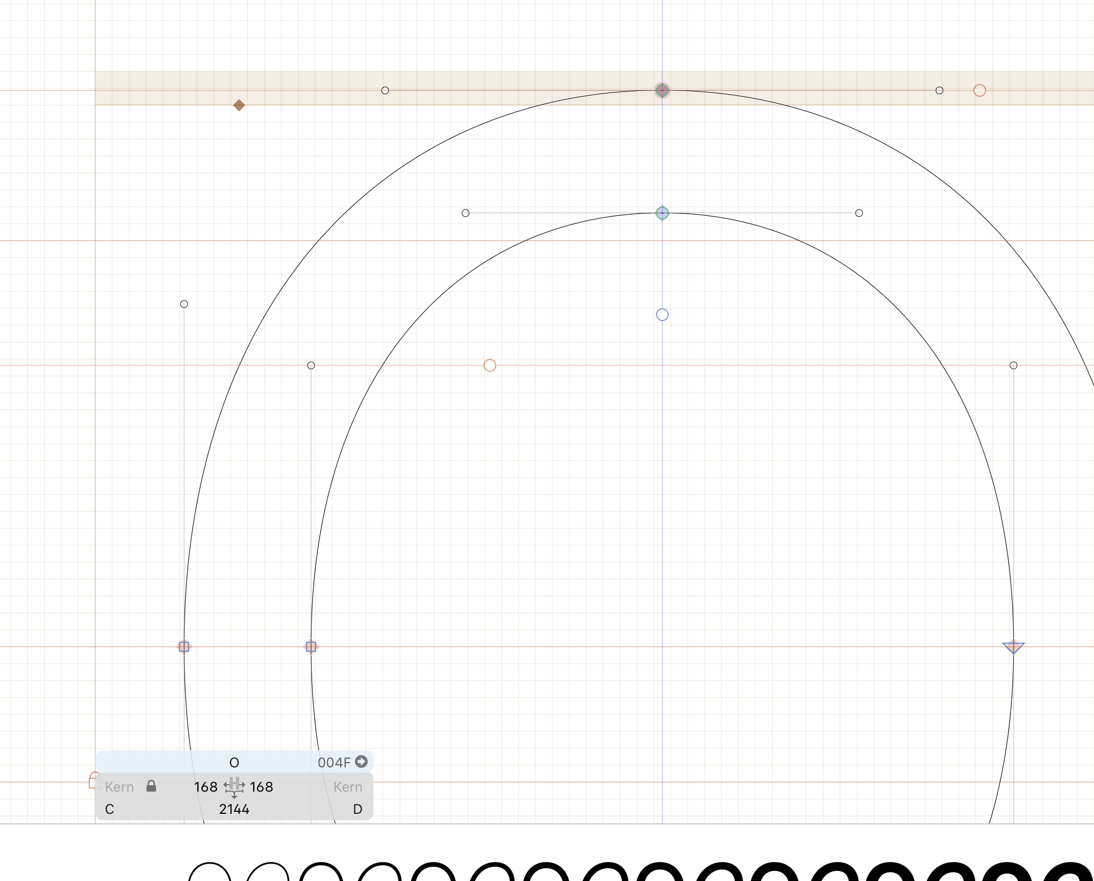Viewport: 1094px width, 881px height.
Task: Select the orange square node on the left baseline
Action: (184, 647)
